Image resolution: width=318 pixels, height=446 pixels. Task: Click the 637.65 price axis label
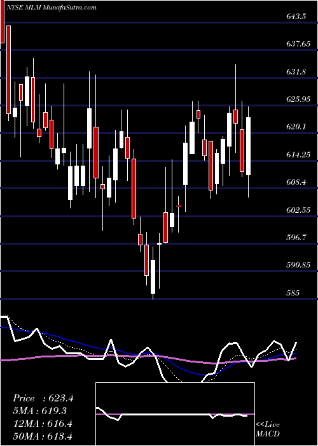tap(298, 44)
